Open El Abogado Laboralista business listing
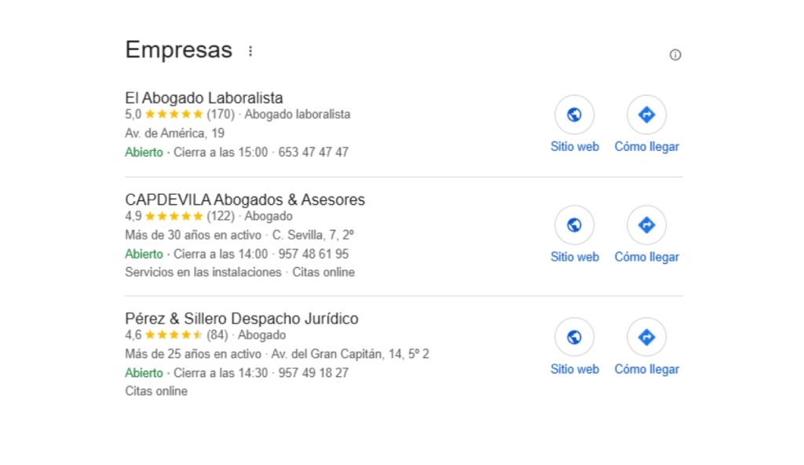The image size is (804, 465). point(204,98)
